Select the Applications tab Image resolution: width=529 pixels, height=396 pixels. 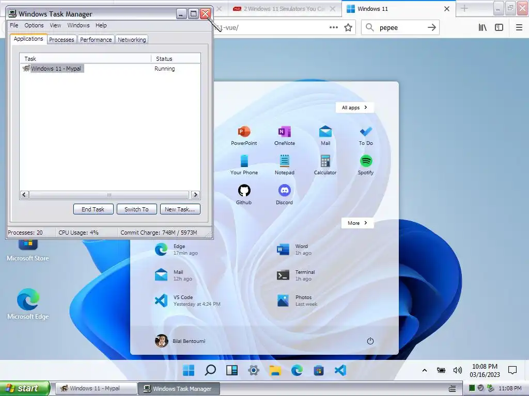pyautogui.click(x=28, y=39)
